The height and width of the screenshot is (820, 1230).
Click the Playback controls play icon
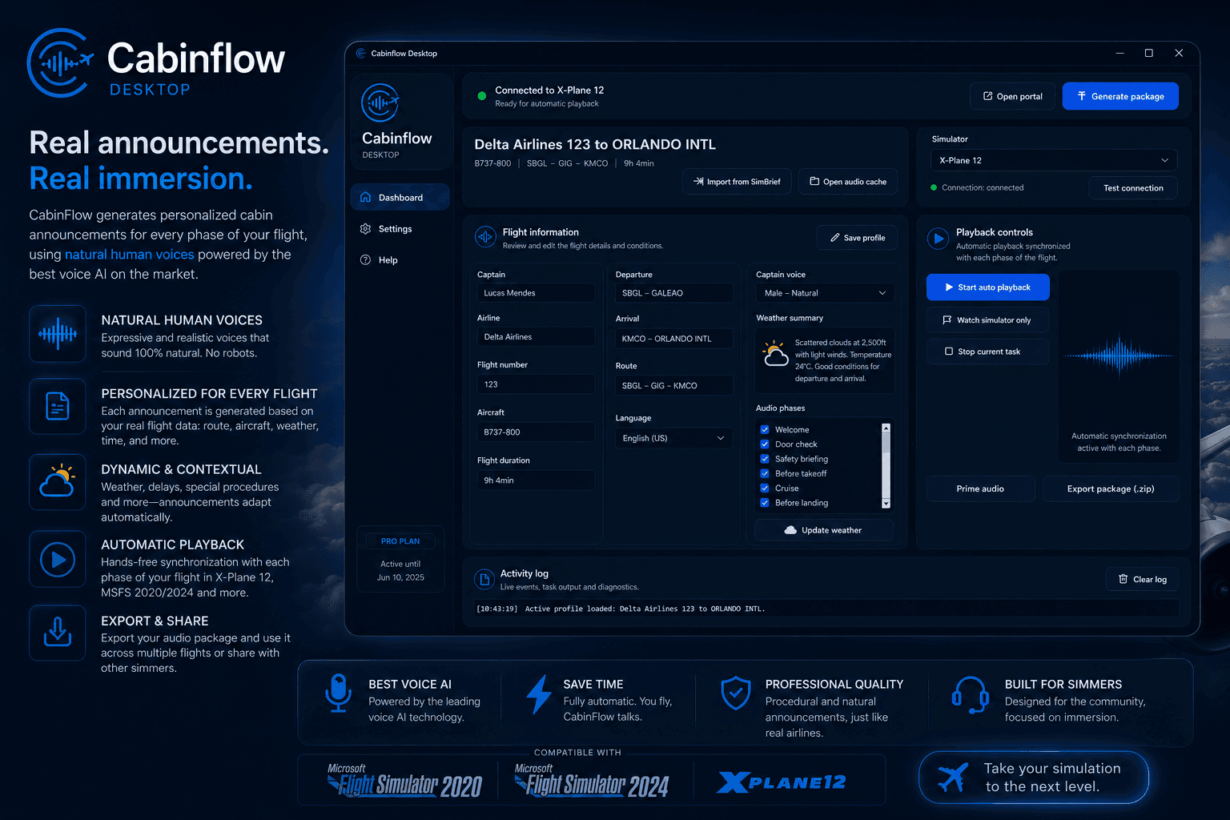point(938,238)
